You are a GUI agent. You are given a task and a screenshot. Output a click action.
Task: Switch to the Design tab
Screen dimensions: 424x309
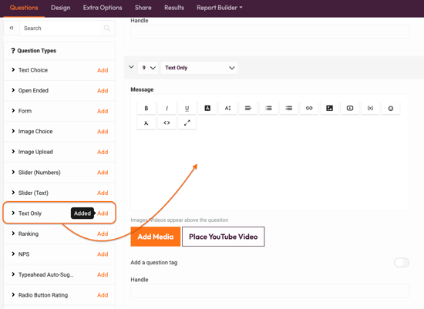click(61, 8)
